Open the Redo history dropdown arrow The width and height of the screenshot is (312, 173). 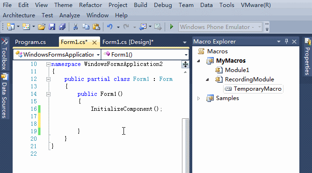(135, 27)
